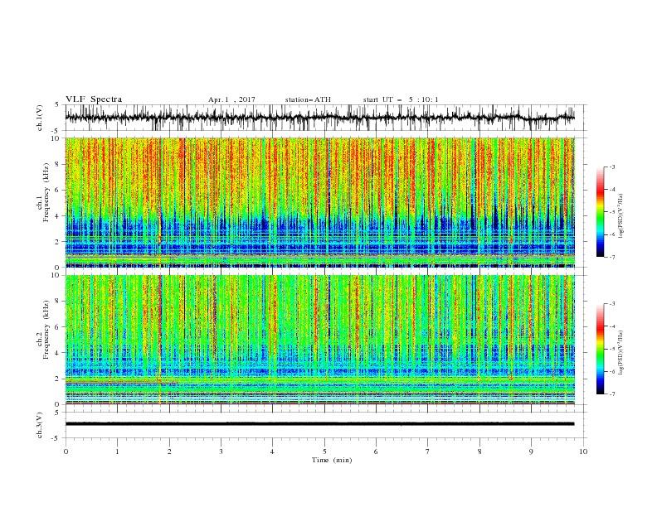The width and height of the screenshot is (657, 507).
Task: Click the "station=ATH" header label
Action: click(x=308, y=99)
